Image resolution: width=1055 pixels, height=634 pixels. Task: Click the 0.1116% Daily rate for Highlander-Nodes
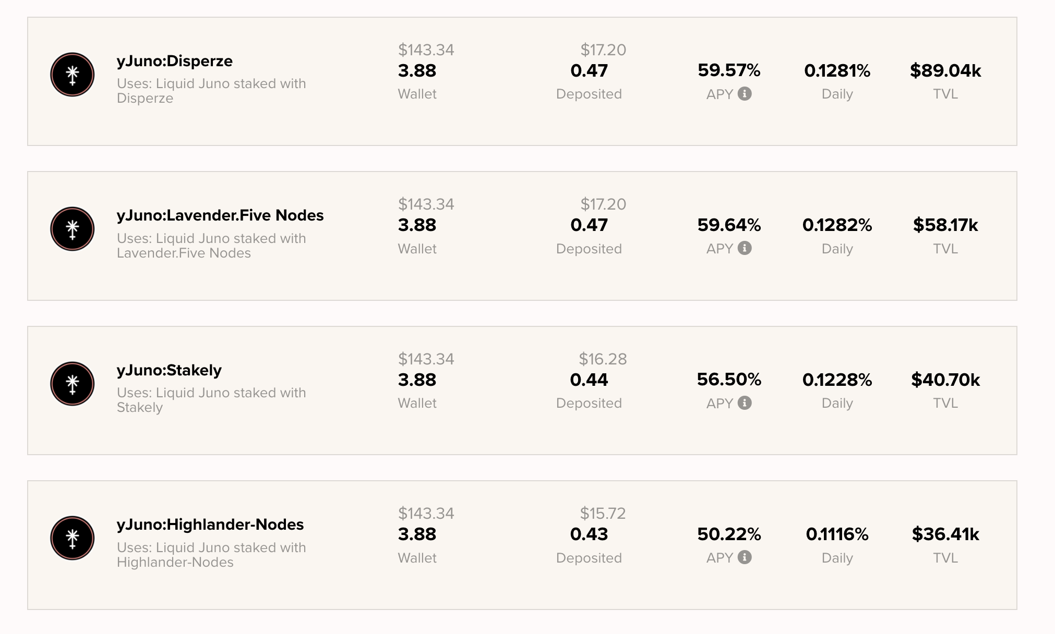tap(837, 534)
